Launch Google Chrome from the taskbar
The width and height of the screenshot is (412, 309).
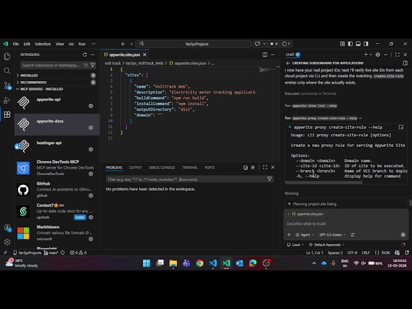pos(200,263)
